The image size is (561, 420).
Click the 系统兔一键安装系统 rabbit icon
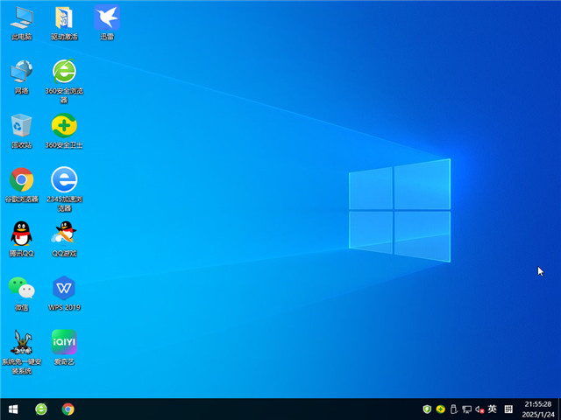pyautogui.click(x=21, y=342)
